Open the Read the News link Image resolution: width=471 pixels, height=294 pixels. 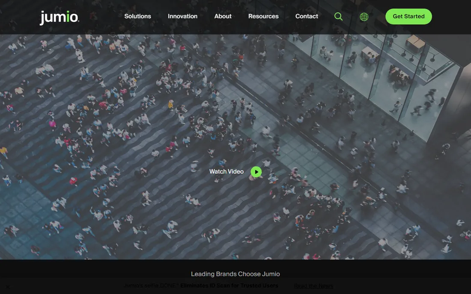pos(313,286)
